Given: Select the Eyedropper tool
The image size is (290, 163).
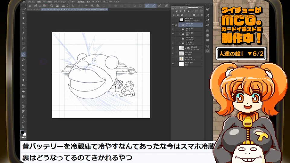Looking at the screenshot, I should click(23, 48).
